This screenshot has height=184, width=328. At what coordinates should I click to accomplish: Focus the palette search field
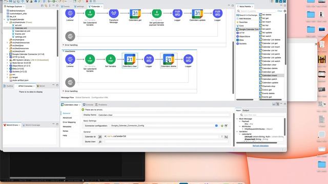coord(258,11)
